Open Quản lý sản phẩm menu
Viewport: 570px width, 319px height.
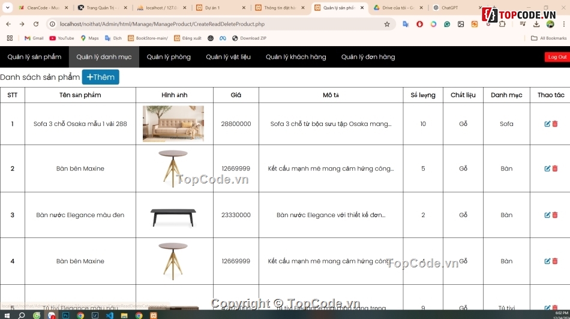[x=35, y=57]
